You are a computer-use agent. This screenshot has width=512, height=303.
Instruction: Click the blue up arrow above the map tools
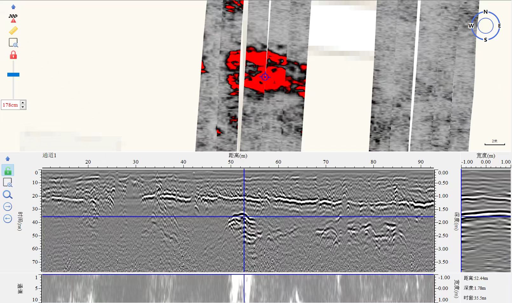click(x=13, y=7)
